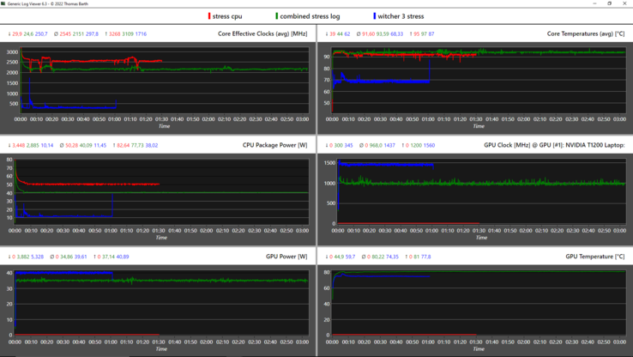This screenshot has width=633, height=357.
Task: Toggle the combined stress log legend label
Action: click(x=310, y=16)
